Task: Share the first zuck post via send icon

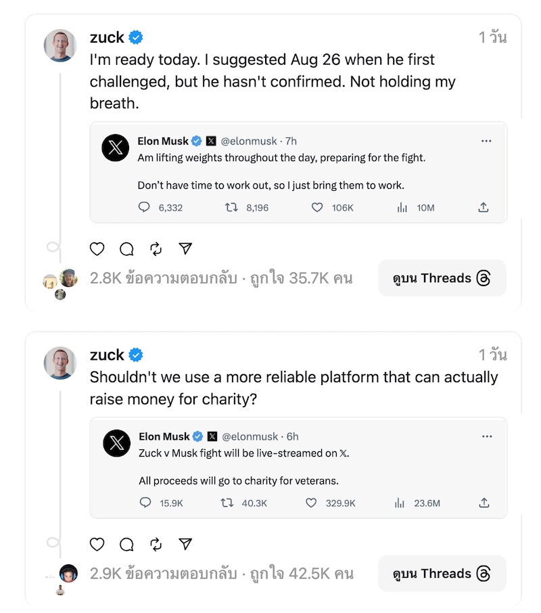Action: tap(185, 249)
